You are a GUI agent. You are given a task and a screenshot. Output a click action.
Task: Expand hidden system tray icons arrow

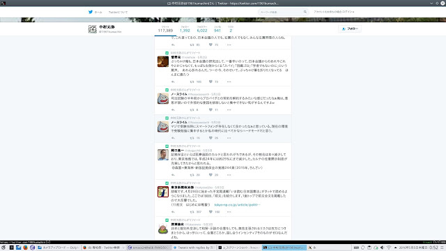click(x=395, y=248)
